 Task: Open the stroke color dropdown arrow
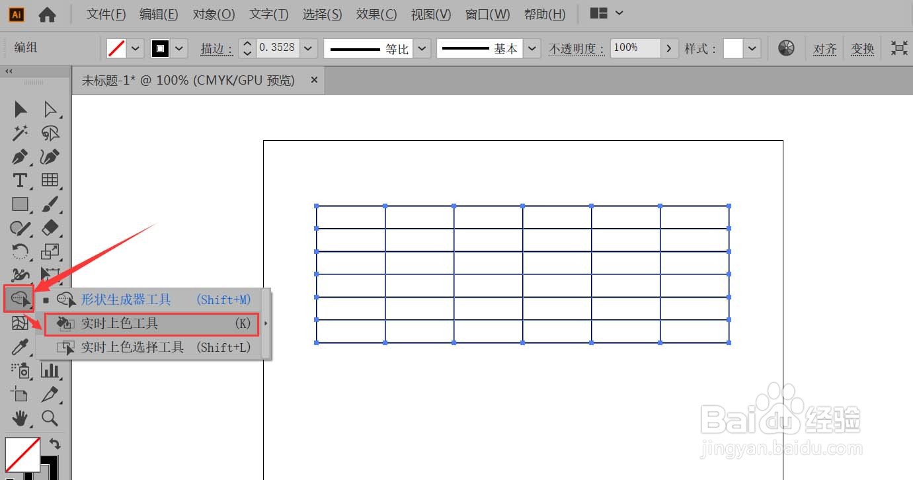(179, 48)
